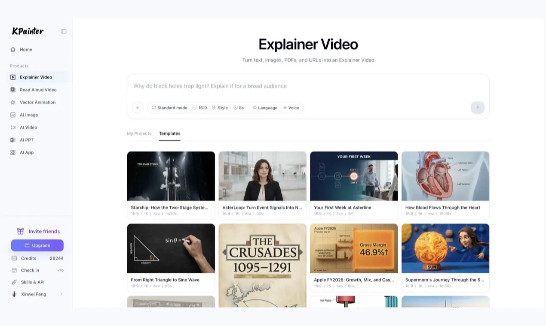The image size is (546, 326).
Task: Select AI PPT in the sidebar
Action: 37,140
